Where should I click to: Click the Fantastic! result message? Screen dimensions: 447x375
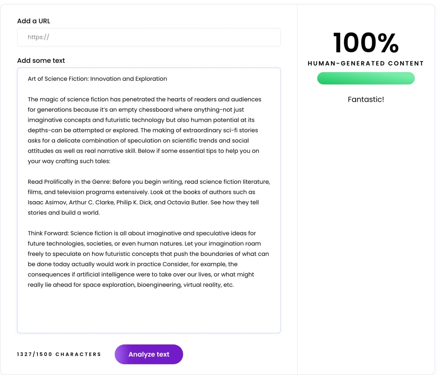pyautogui.click(x=366, y=99)
